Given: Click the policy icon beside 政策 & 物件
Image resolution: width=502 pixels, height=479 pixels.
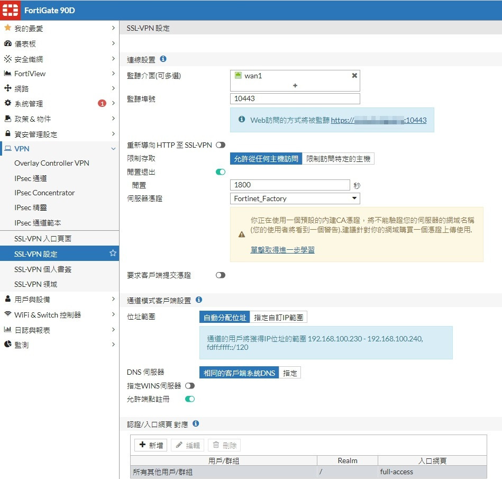Looking at the screenshot, I should pyautogui.click(x=8, y=118).
